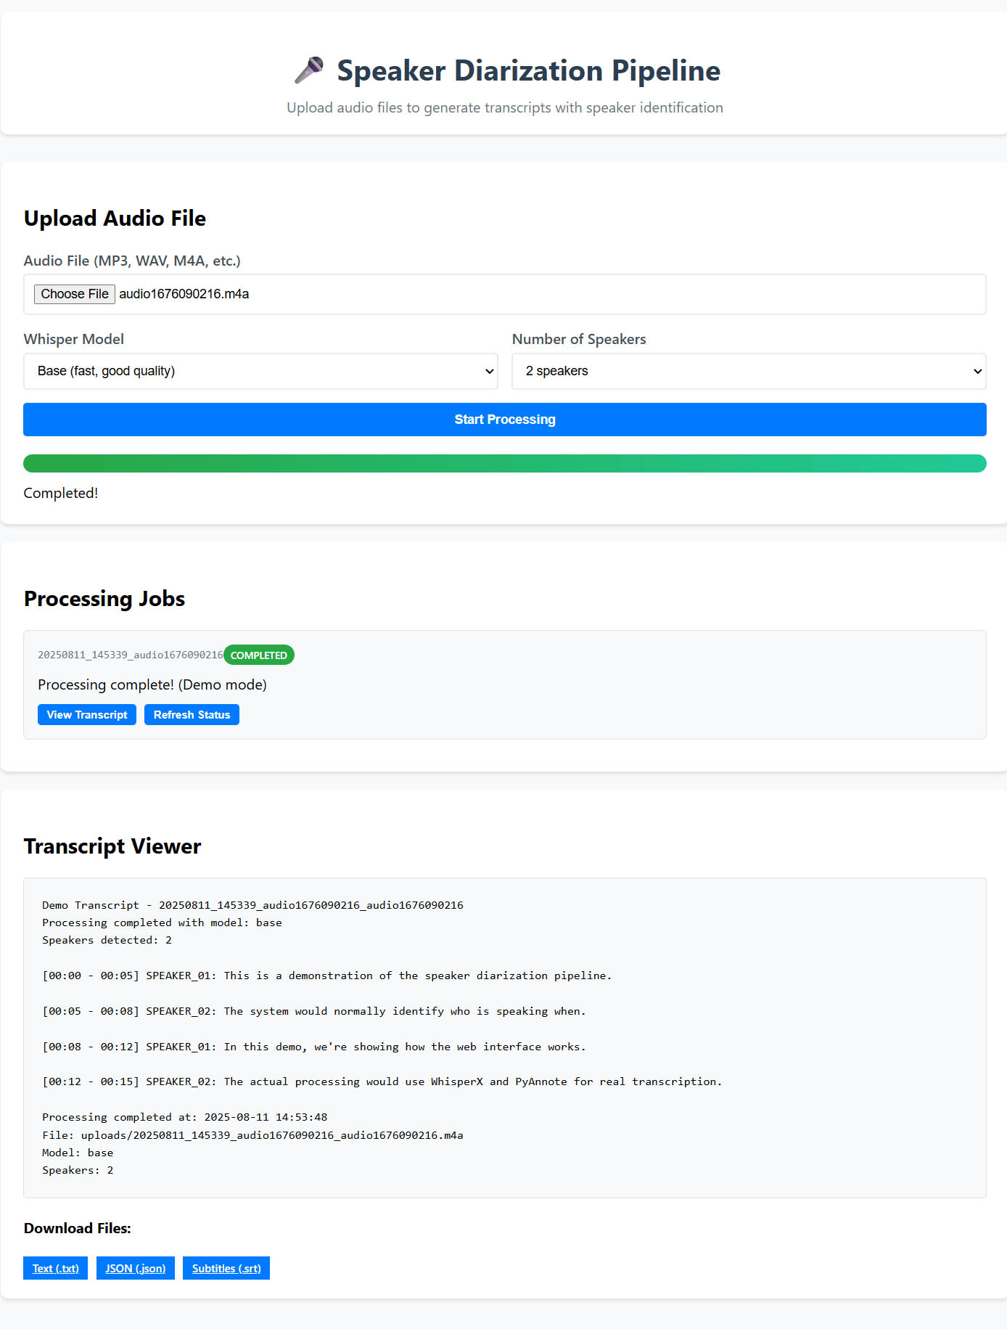Click the Start Processing button
Viewport: 1007px width, 1329px height.
(x=503, y=419)
